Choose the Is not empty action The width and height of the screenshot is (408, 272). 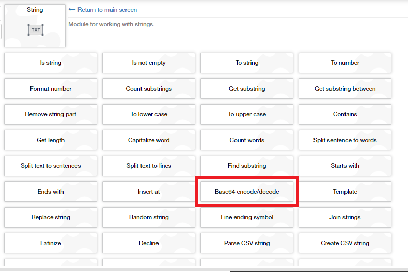(x=149, y=63)
